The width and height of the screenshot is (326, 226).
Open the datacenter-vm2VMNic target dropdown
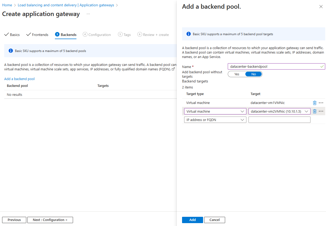279,111
